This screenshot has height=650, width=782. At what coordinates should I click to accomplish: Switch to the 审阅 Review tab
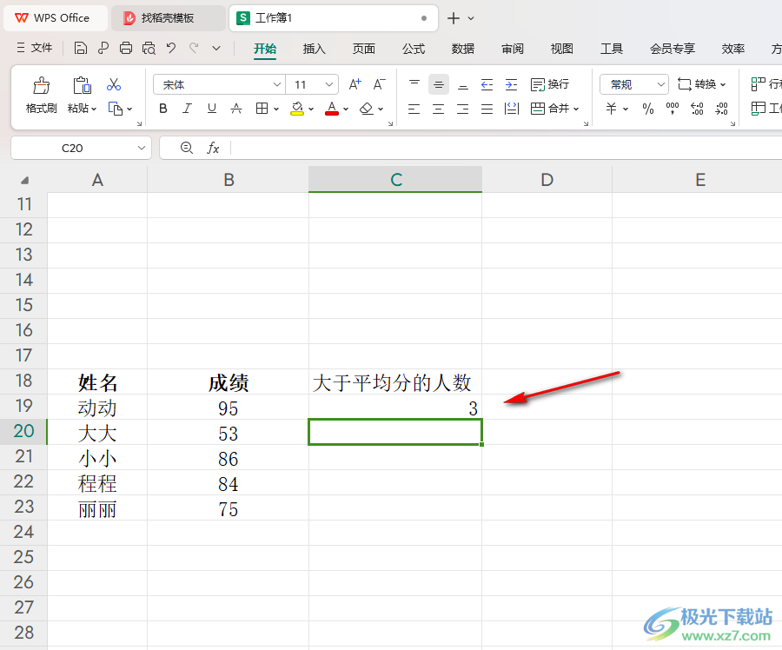coord(512,49)
